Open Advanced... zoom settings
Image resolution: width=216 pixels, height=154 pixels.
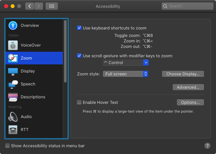point(188,87)
